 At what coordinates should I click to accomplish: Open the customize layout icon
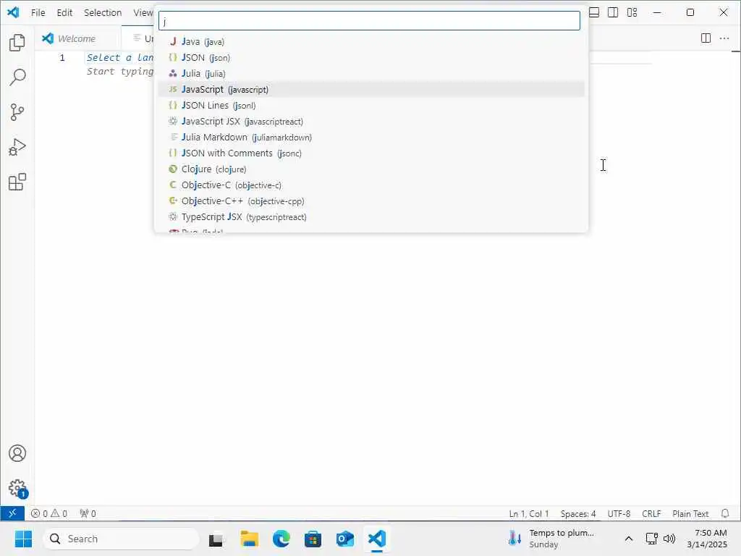pos(632,12)
